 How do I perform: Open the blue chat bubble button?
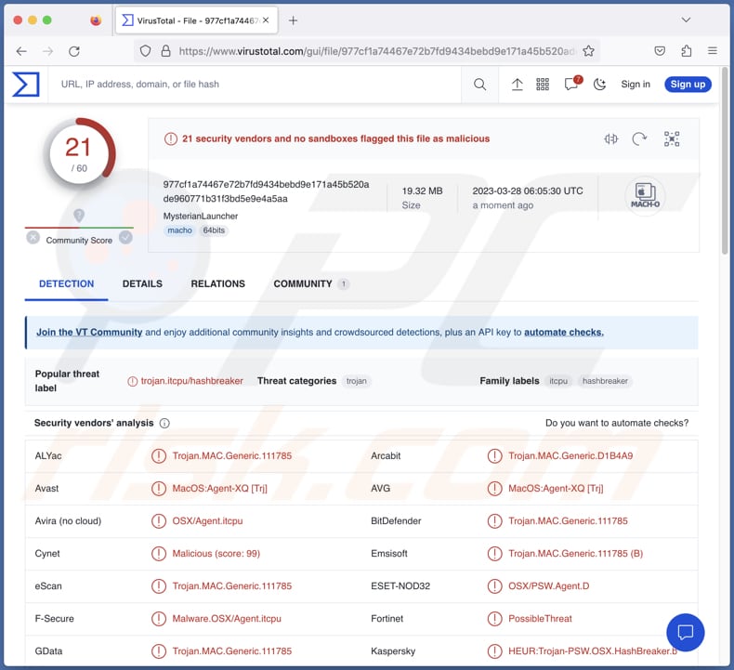coord(686,632)
